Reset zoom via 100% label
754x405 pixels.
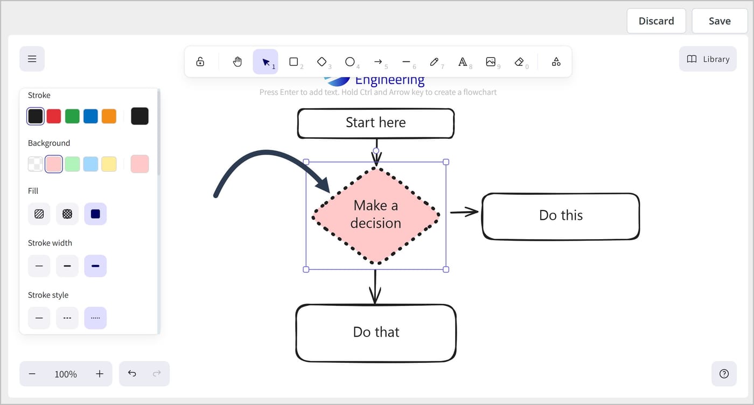[x=66, y=374]
